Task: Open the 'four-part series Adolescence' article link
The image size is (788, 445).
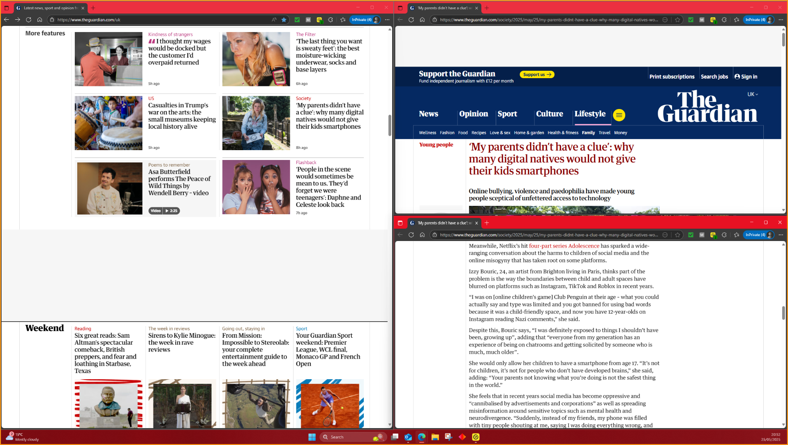Action: pos(564,246)
